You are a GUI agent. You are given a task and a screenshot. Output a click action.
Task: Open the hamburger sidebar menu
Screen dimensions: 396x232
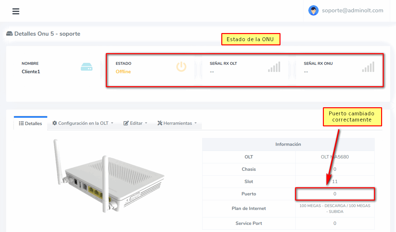(x=16, y=11)
